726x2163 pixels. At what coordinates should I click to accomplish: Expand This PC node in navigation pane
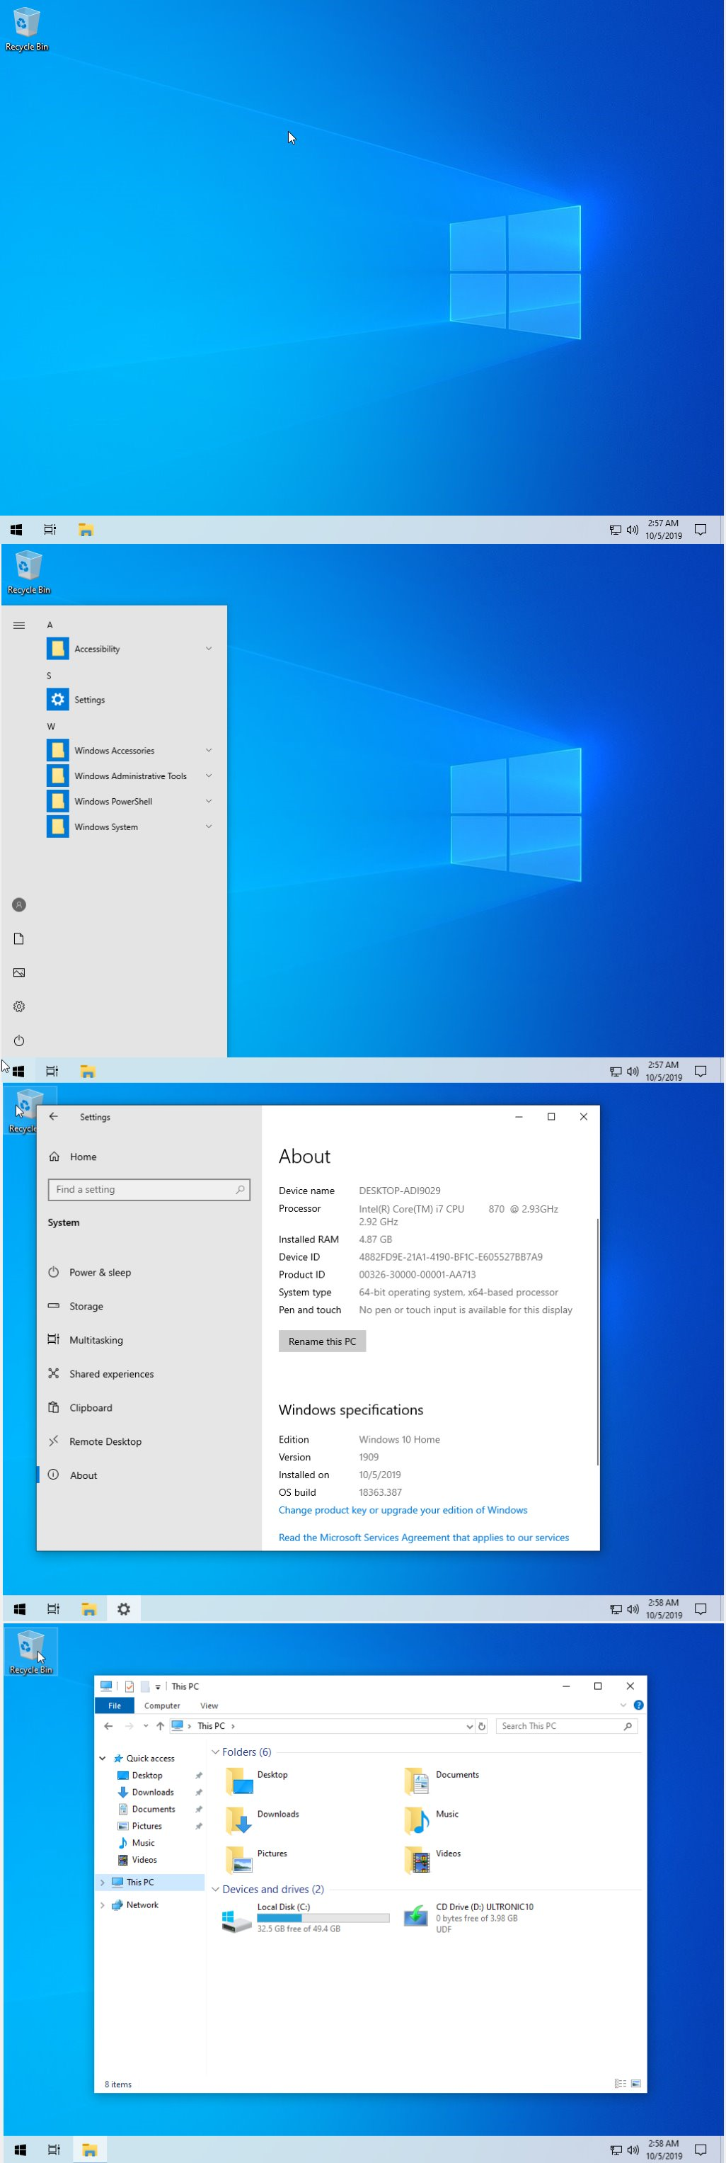[x=103, y=1883]
